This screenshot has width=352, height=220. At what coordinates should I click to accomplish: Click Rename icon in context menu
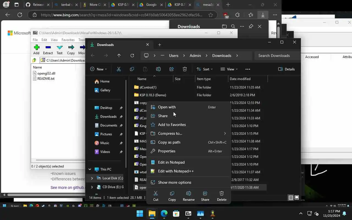[189, 196]
